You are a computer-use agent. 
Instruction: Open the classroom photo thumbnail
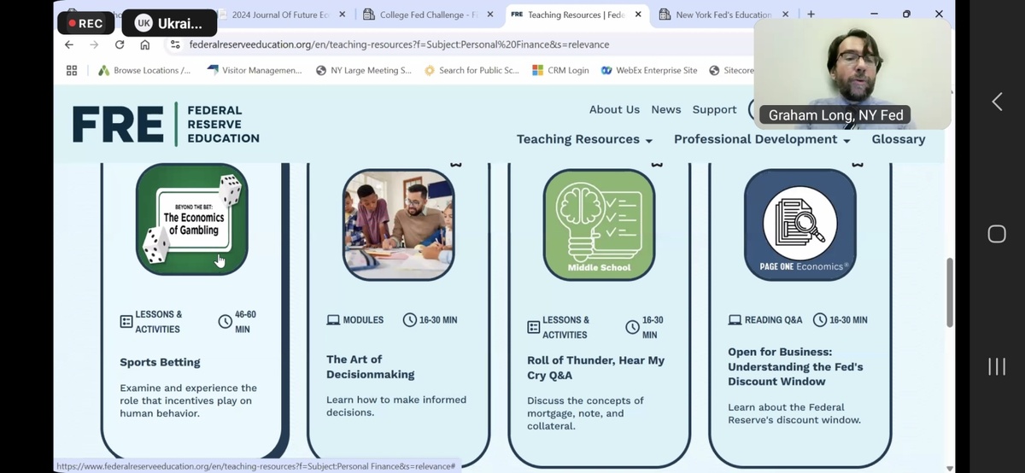click(x=399, y=225)
